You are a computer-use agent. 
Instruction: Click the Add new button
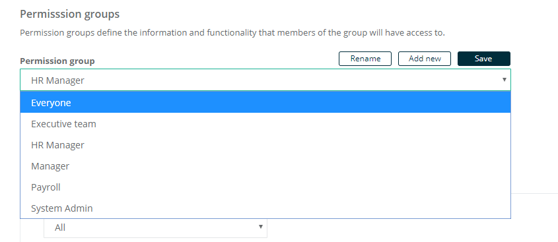[x=425, y=59]
